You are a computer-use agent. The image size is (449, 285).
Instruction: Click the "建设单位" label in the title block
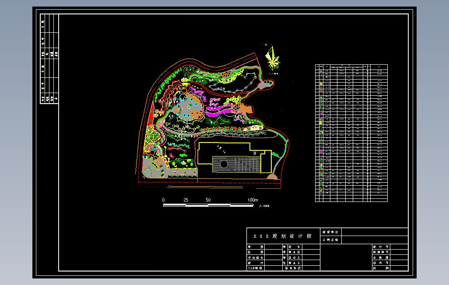tap(331, 232)
